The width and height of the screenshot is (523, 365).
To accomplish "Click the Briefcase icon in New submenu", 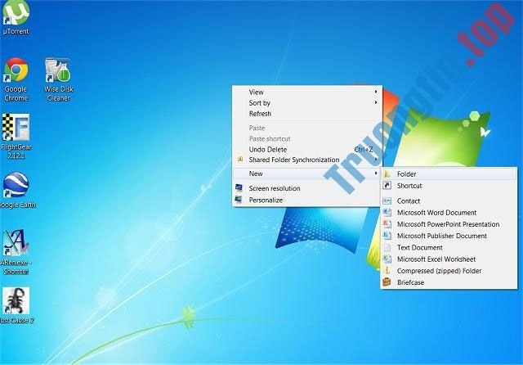I will (387, 282).
